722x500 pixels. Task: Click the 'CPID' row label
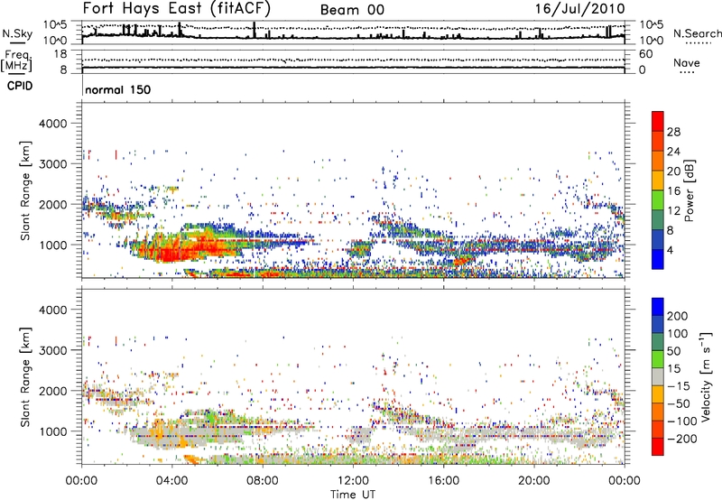(x=20, y=86)
